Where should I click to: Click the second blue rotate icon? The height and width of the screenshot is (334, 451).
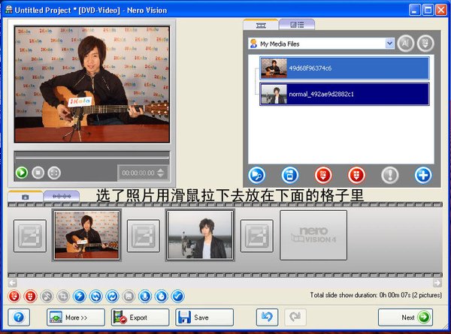[113, 296]
